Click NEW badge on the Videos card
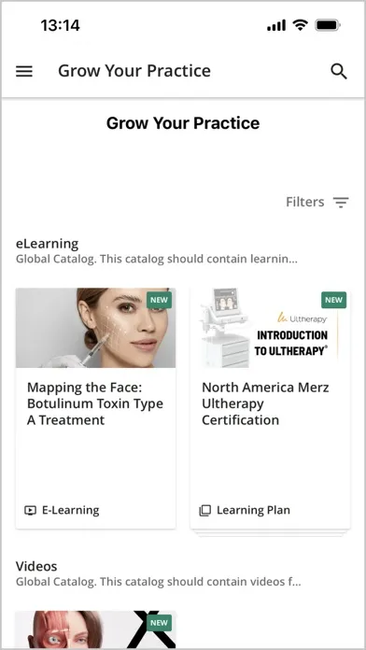This screenshot has height=650, width=366. [x=159, y=623]
